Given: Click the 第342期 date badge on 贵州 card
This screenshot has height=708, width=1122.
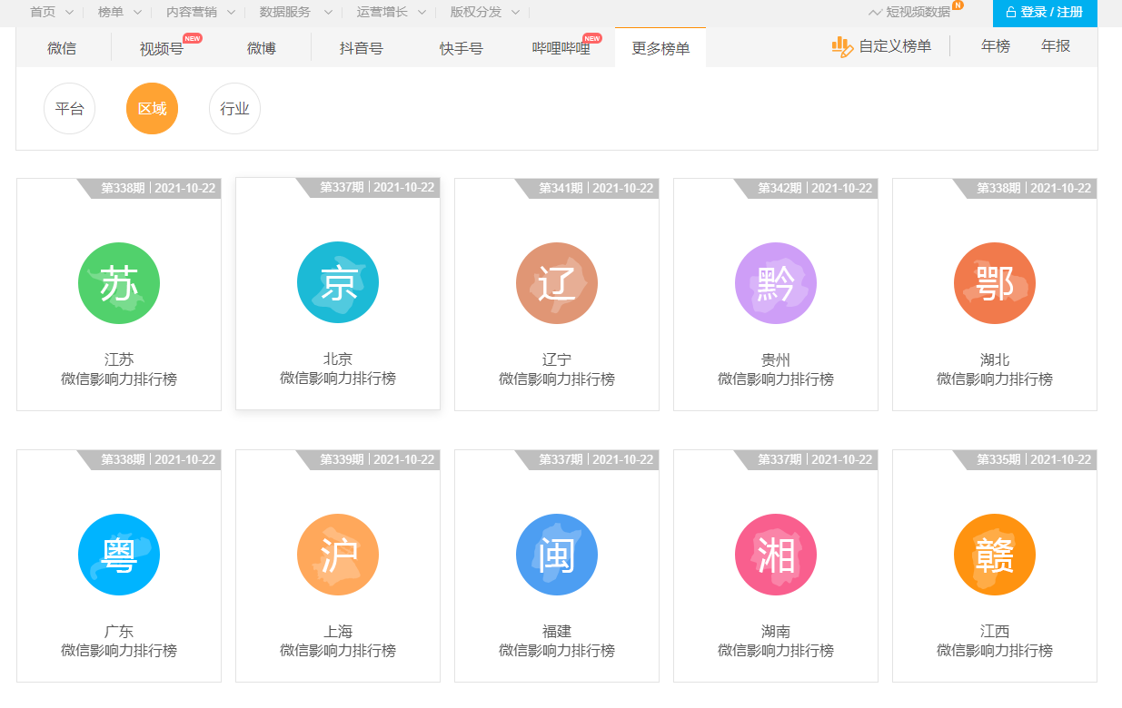Looking at the screenshot, I should (x=806, y=189).
